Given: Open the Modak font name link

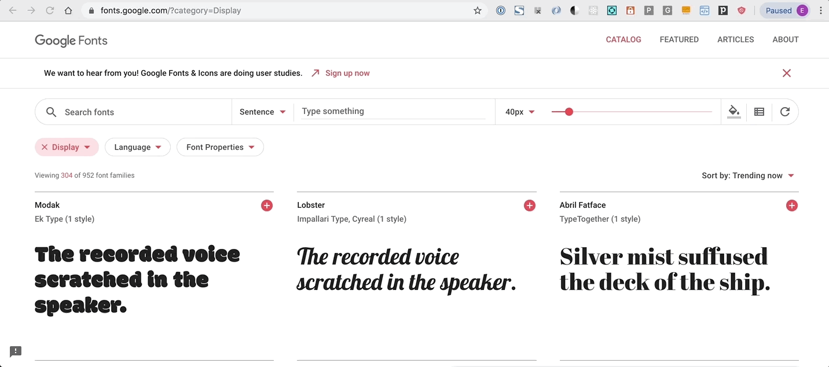Looking at the screenshot, I should 47,205.
